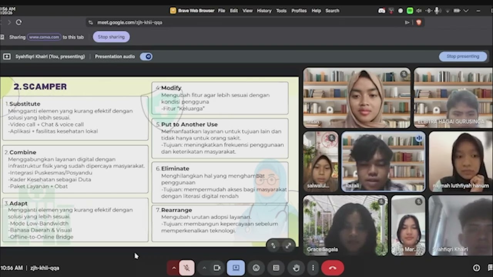Open the three-dot more options menu
Screen dimensions: 493x277
(313, 268)
